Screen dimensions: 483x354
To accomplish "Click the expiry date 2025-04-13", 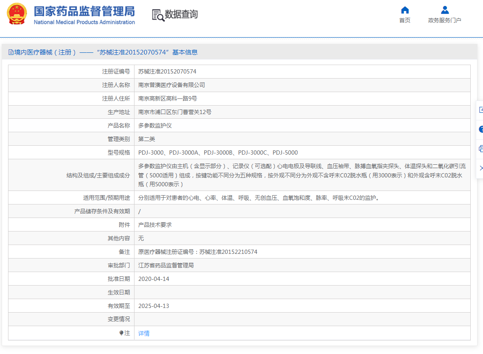I will tap(154, 306).
